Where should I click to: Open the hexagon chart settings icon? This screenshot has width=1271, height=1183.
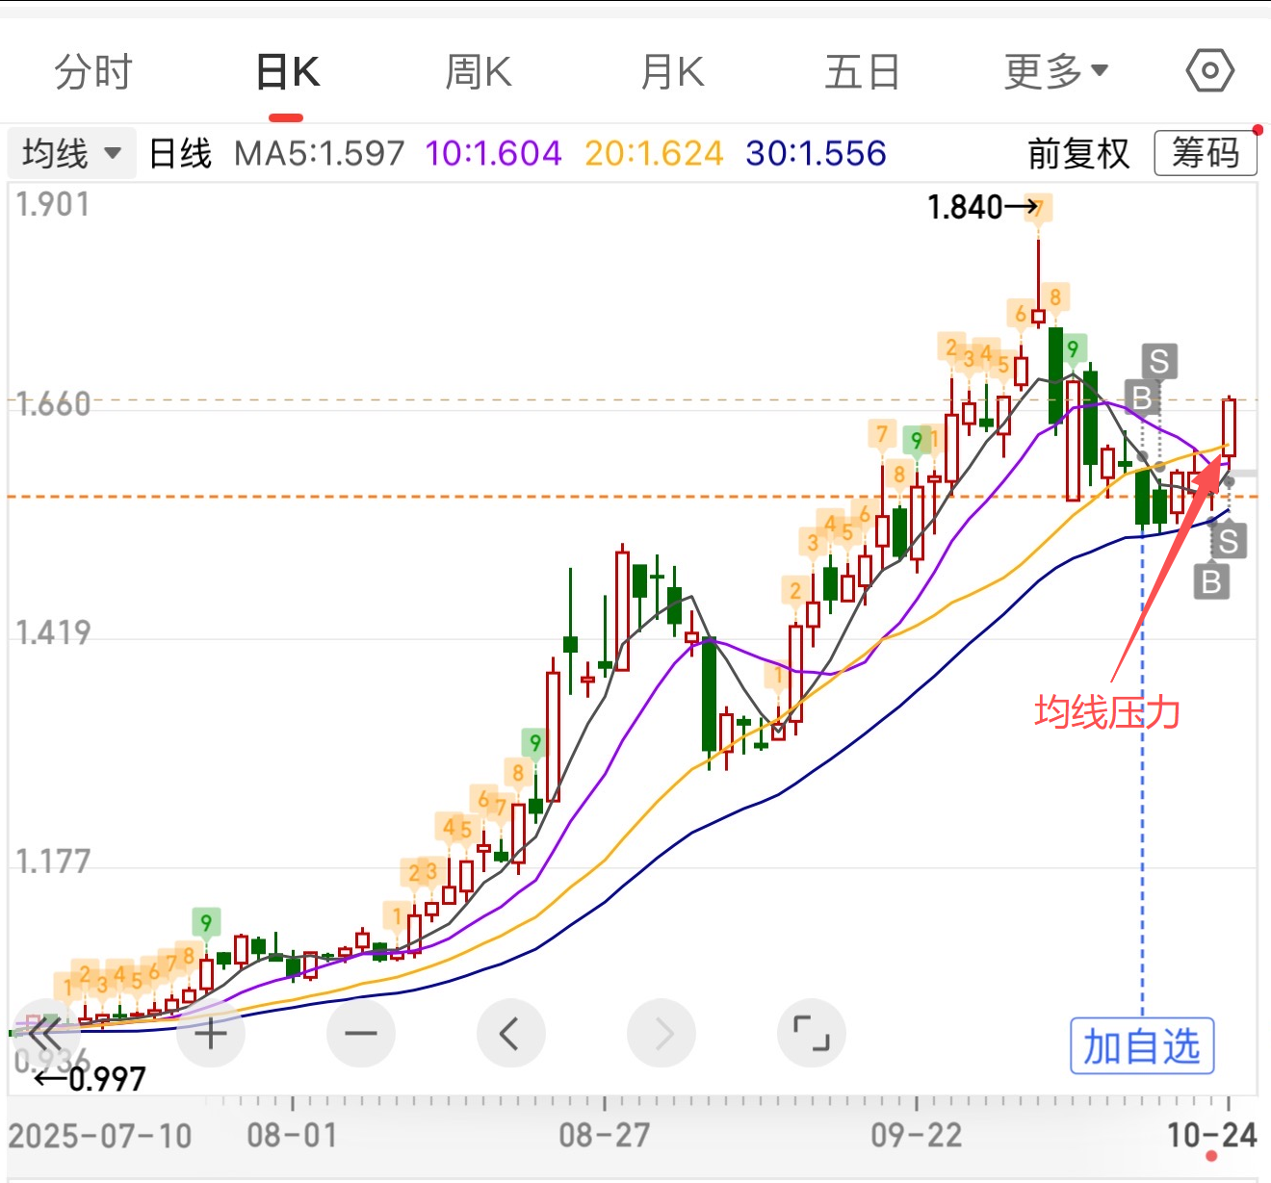[1209, 71]
